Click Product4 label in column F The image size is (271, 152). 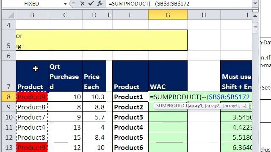[x=130, y=127]
